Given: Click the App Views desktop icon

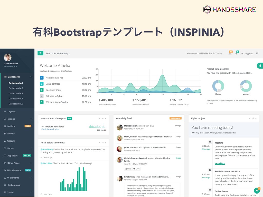Looking at the screenshot, I should [x=5, y=156].
